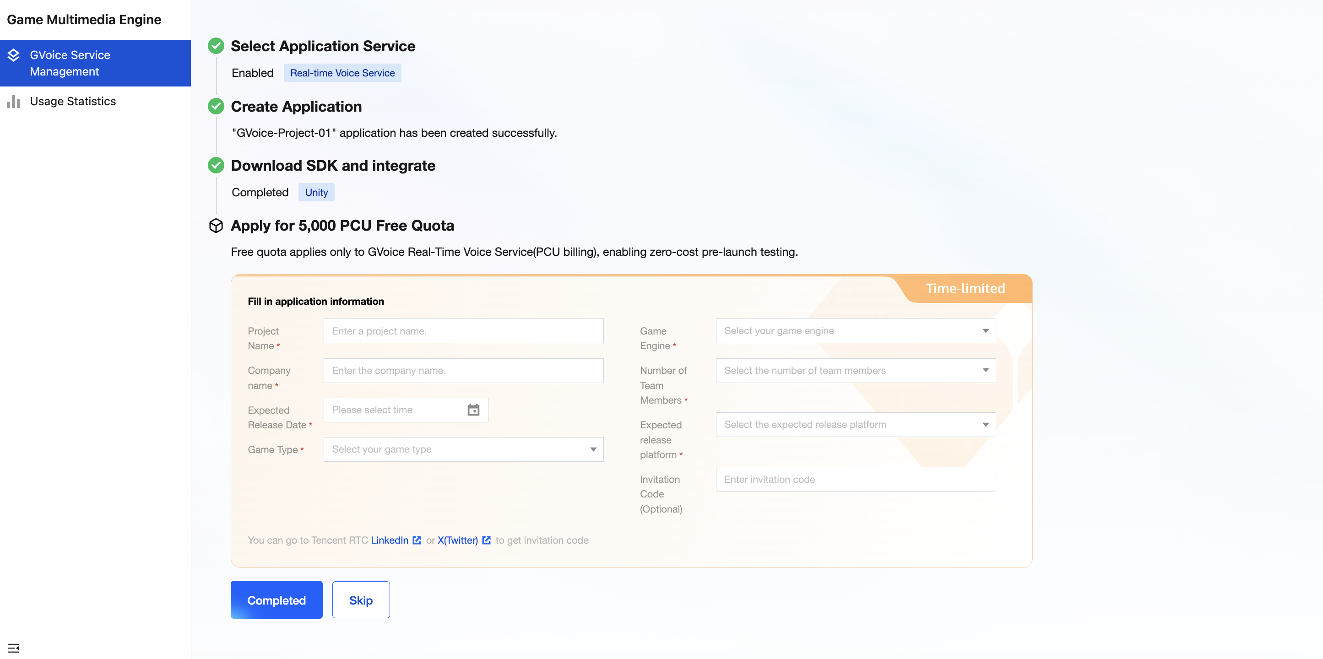Open the Game Type dropdown
This screenshot has height=659, width=1323.
click(463, 449)
